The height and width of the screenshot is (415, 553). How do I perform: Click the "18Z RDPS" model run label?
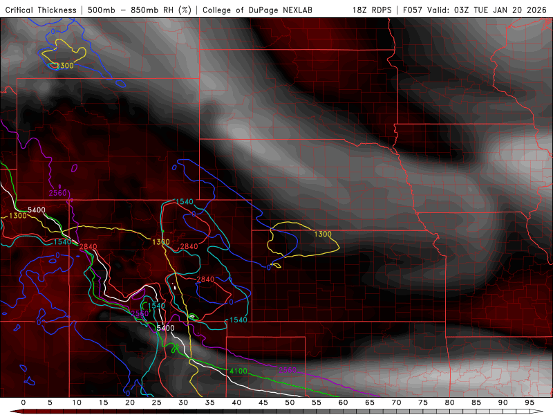[x=372, y=10]
